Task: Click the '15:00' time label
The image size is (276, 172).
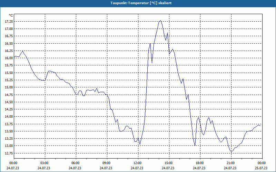Action: 169,163
